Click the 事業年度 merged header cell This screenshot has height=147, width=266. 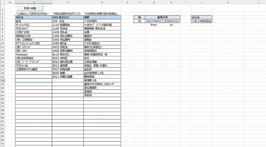(x=163, y=17)
